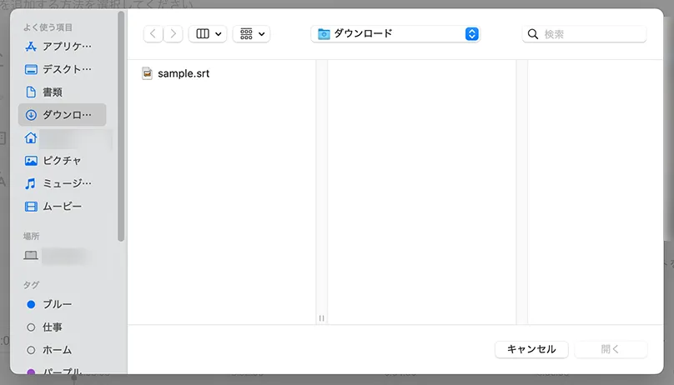Viewport: 674px width, 385px height.
Task: Open ピクチャ in the sidebar
Action: tap(62, 161)
